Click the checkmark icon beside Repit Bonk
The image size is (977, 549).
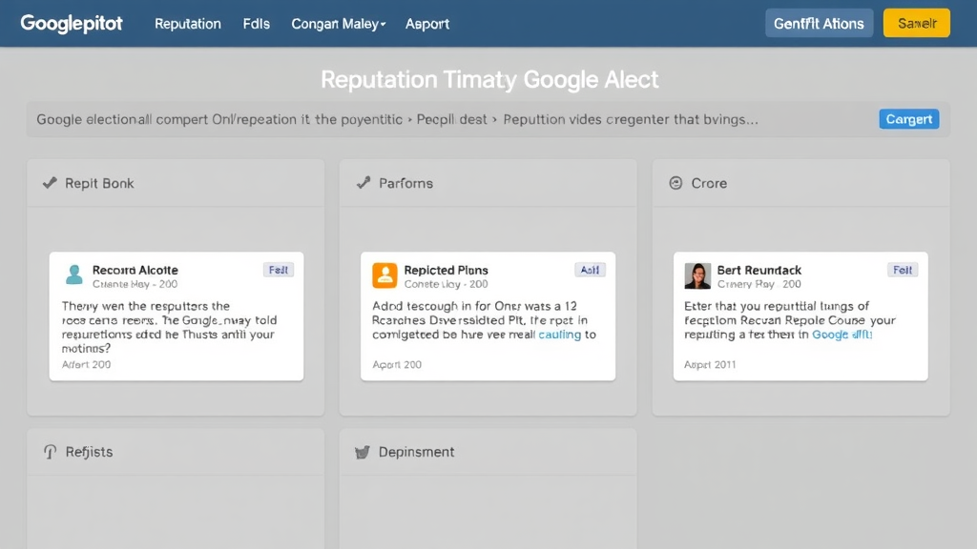(x=50, y=183)
